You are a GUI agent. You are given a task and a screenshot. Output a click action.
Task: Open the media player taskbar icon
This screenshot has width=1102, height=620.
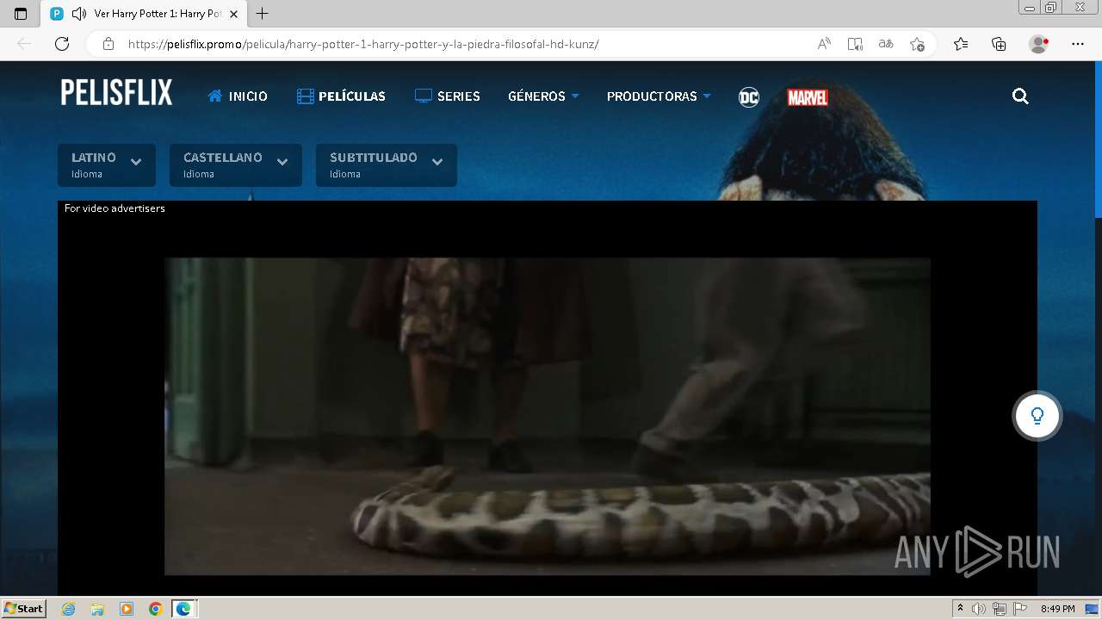point(127,609)
